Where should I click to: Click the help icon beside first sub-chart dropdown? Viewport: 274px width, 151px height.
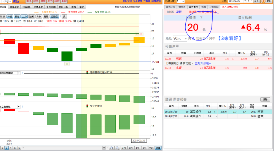pyautogui.click(x=22, y=73)
